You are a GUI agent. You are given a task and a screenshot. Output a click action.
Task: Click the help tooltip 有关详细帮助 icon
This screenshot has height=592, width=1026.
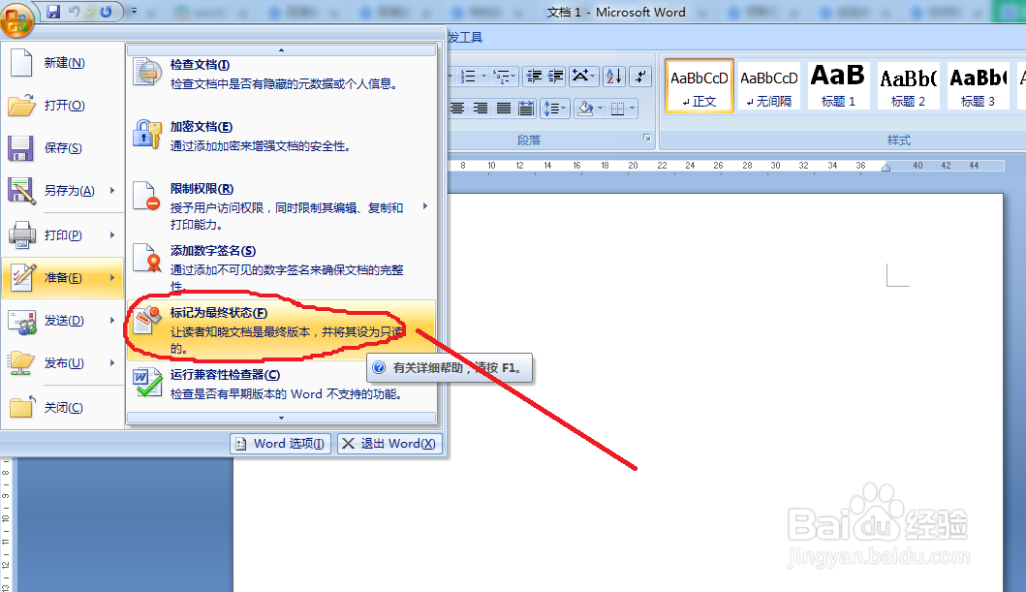pos(379,367)
